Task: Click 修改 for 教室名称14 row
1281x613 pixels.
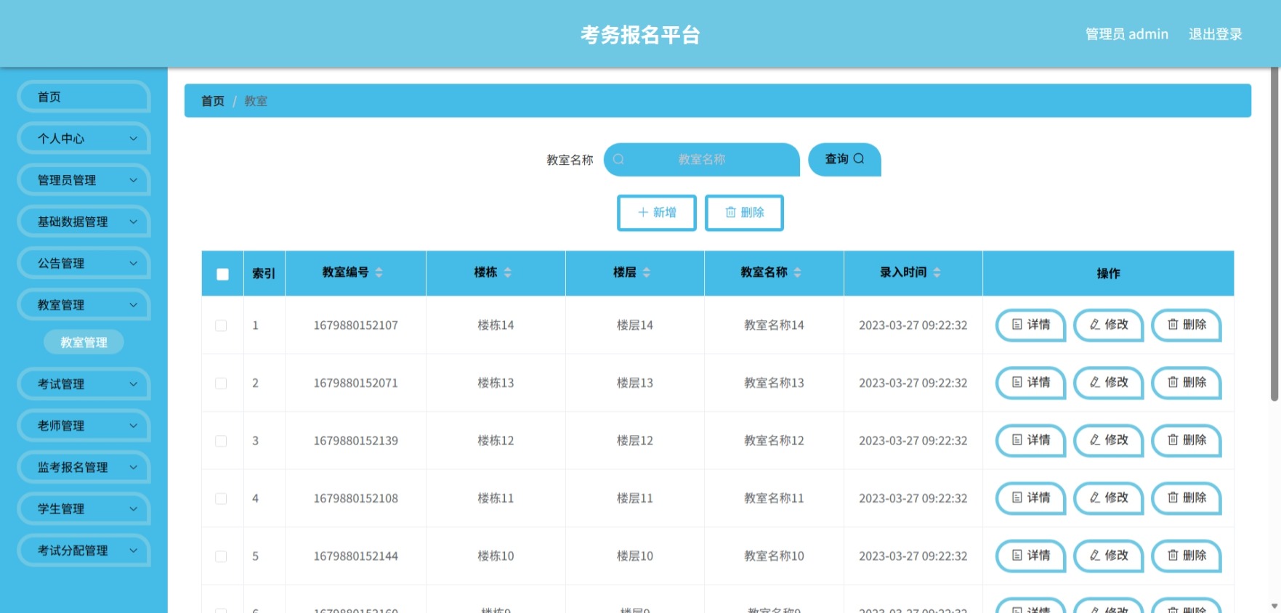Action: pos(1109,325)
